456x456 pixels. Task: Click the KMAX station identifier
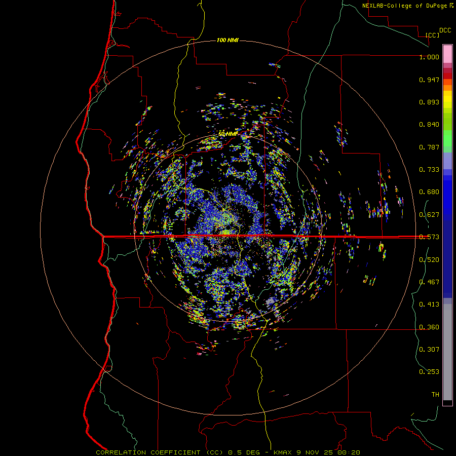tap(284, 452)
